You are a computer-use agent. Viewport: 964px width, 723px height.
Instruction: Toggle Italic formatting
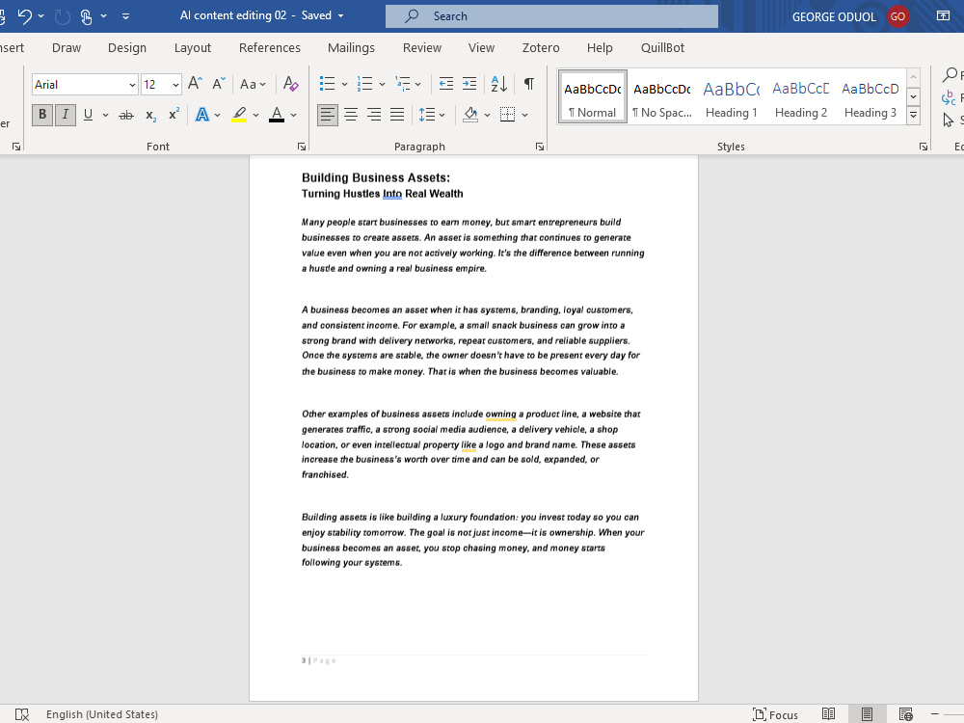[66, 115]
